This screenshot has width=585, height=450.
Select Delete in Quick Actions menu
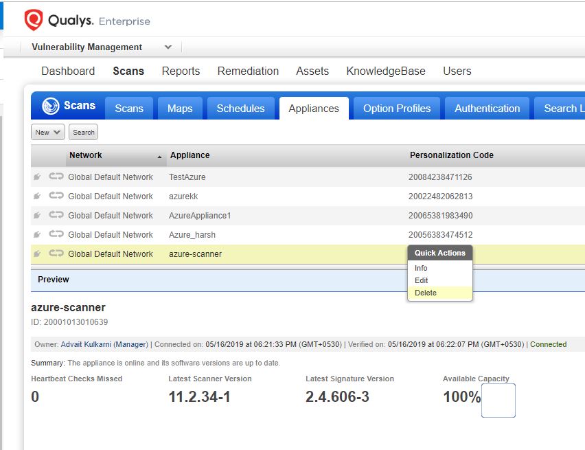coord(426,293)
